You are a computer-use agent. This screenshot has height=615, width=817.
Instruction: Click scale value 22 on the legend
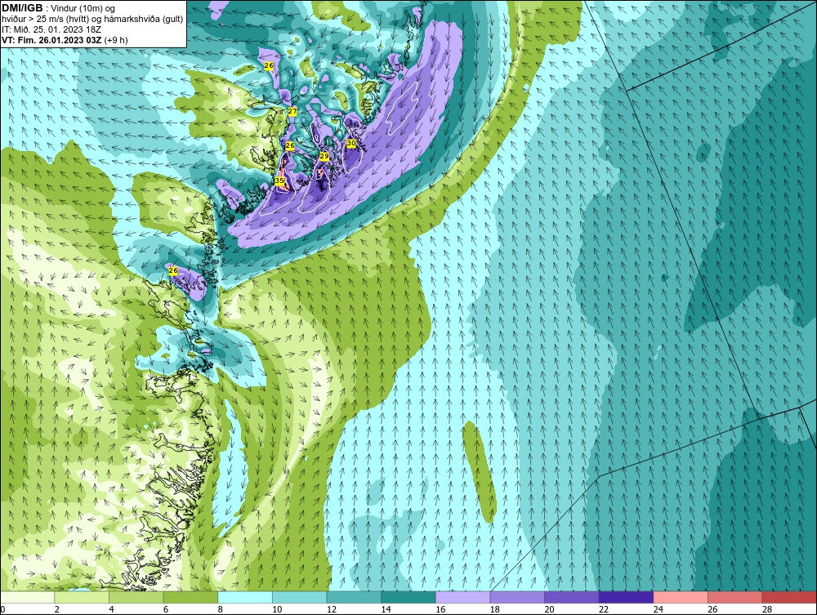[604, 609]
